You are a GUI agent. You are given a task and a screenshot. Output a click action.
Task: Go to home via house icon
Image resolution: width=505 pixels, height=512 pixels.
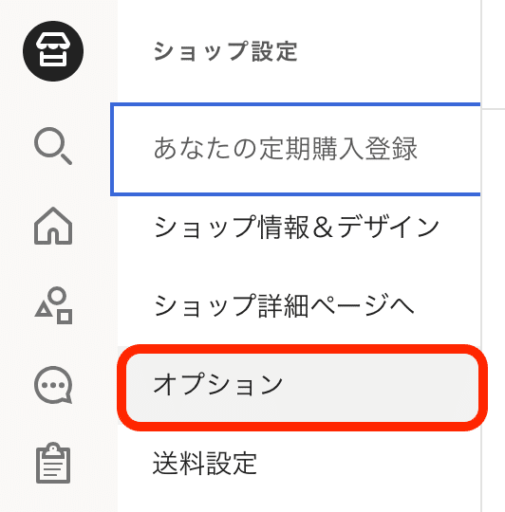(x=53, y=226)
